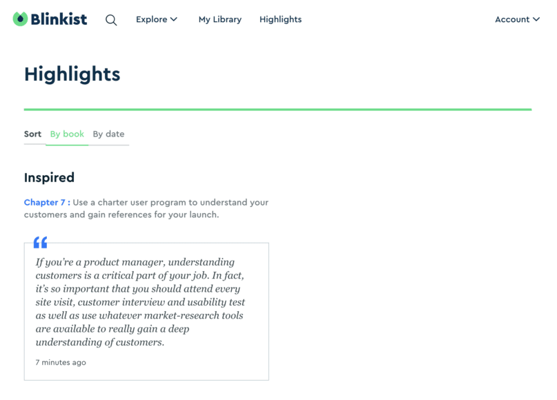Click the 7 minutes ago timestamp
557x400 pixels.
(x=61, y=362)
